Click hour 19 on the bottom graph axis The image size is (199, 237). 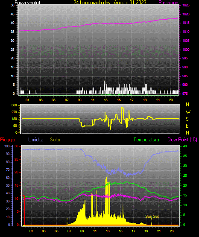(x=146, y=231)
